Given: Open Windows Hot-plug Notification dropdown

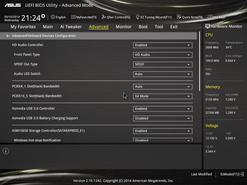Looking at the screenshot, I should tap(163, 140).
